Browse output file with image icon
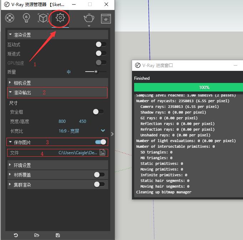 102,152
